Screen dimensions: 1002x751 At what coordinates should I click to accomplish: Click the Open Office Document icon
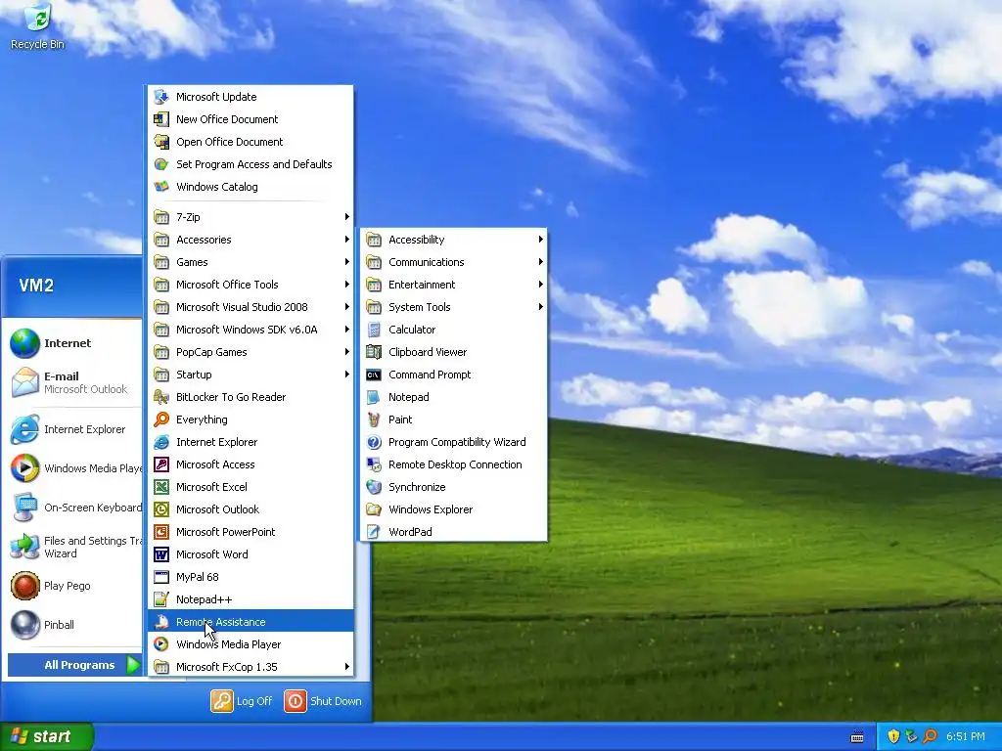click(161, 142)
